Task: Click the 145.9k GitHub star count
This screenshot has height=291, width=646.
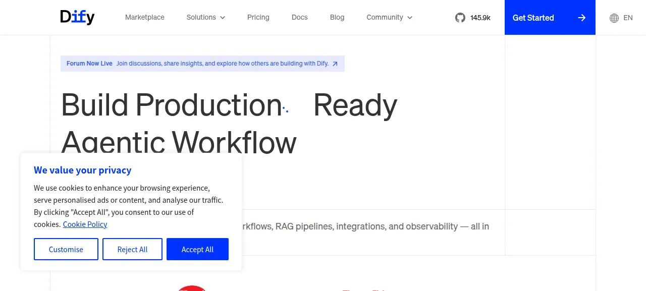Action: coord(480,18)
